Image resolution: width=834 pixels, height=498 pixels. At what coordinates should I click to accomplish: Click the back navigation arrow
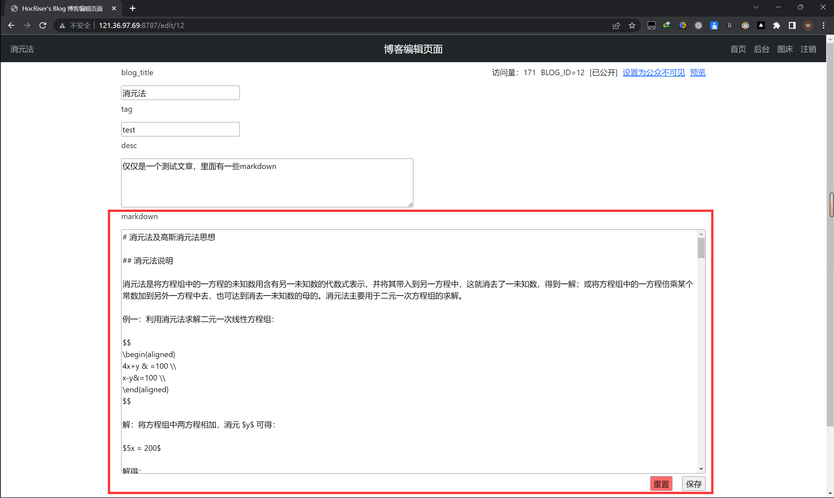pyautogui.click(x=11, y=25)
